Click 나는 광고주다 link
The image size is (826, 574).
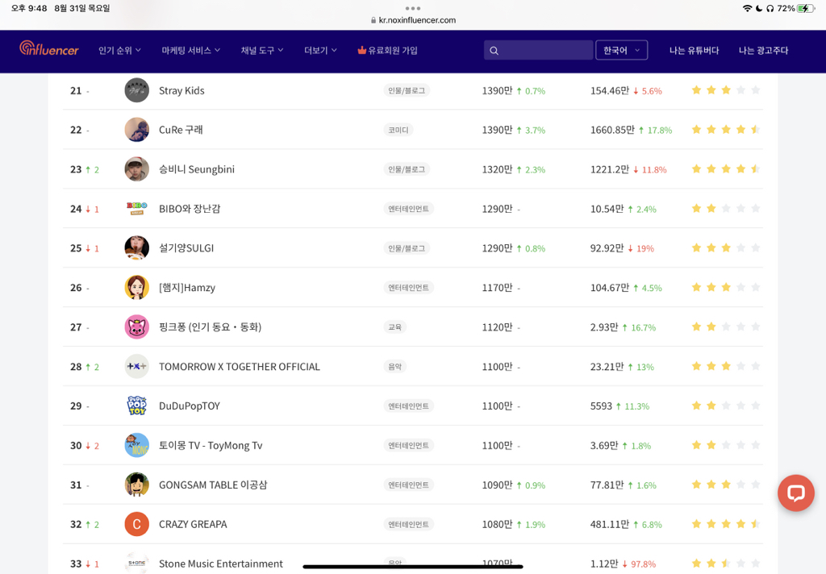[x=763, y=51]
